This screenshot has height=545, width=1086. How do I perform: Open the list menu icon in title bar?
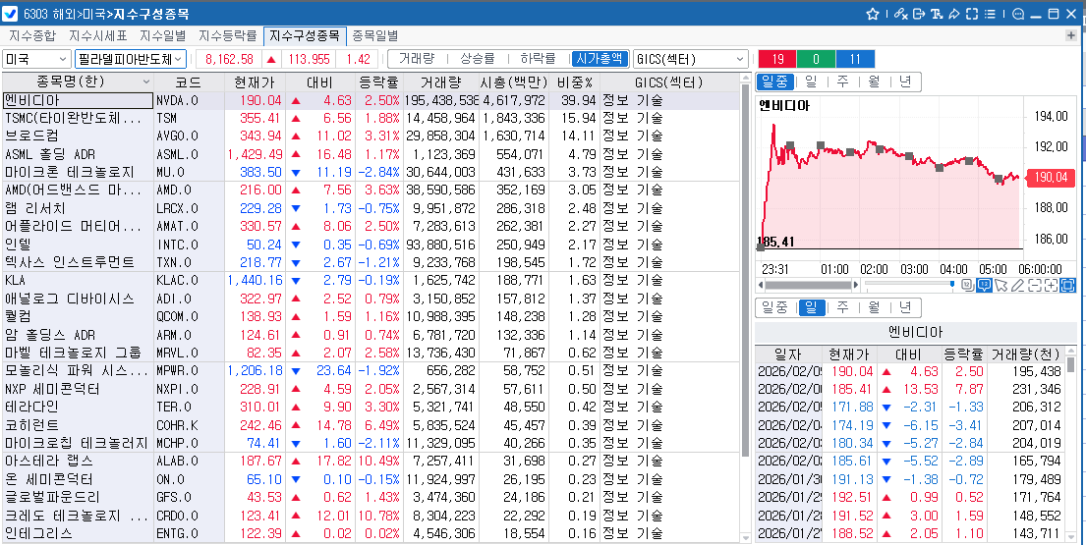(990, 14)
